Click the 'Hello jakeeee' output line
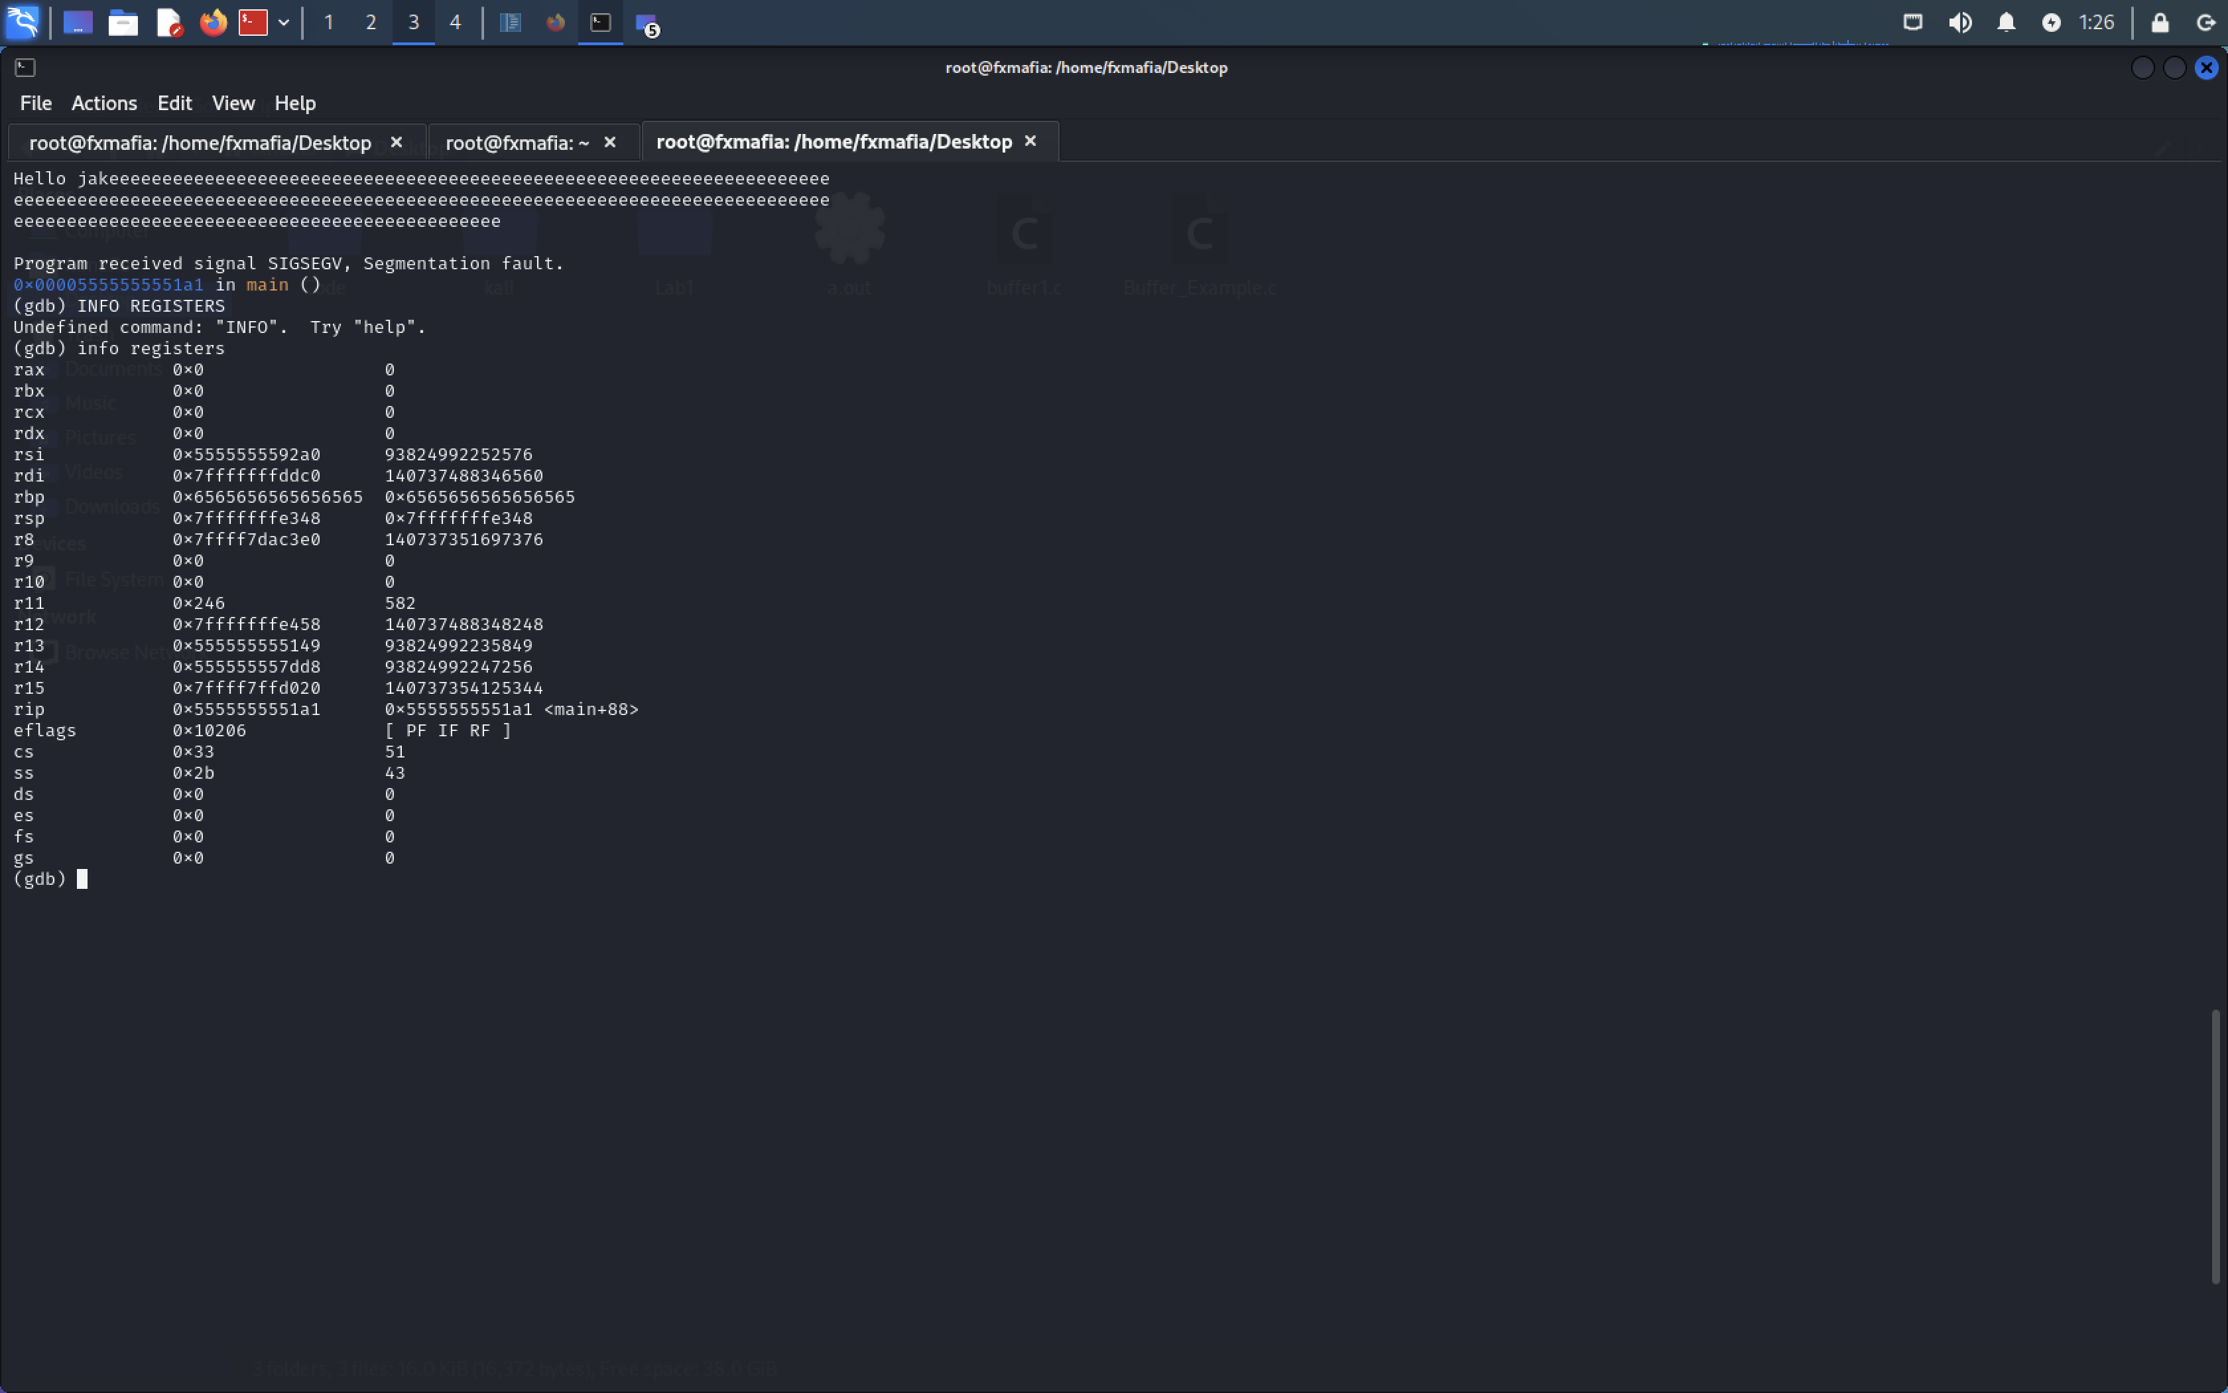Image resolution: width=2228 pixels, height=1393 pixels. (x=422, y=178)
